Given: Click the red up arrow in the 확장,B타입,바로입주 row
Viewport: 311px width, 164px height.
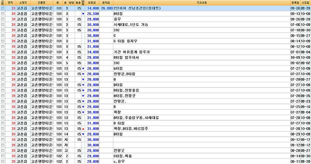Looking at the screenshot, I should pyautogui.click(x=83, y=129).
